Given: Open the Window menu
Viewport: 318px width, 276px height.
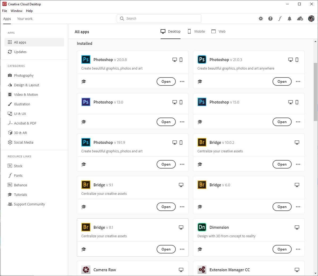Looking at the screenshot, I should pyautogui.click(x=16, y=11).
